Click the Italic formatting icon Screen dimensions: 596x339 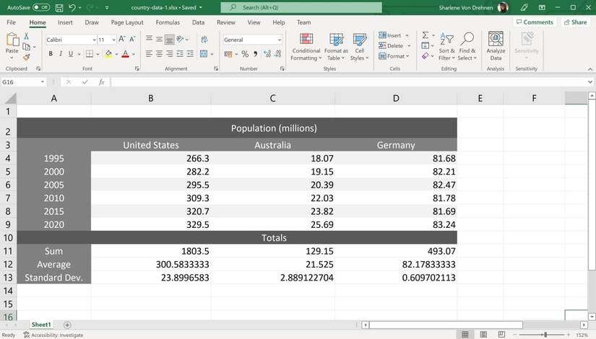pyautogui.click(x=61, y=54)
